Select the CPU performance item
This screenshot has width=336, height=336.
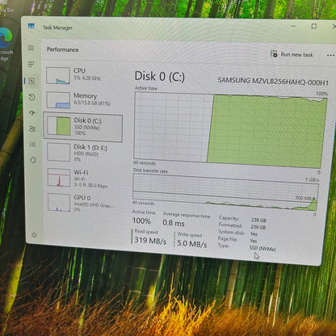point(83,75)
